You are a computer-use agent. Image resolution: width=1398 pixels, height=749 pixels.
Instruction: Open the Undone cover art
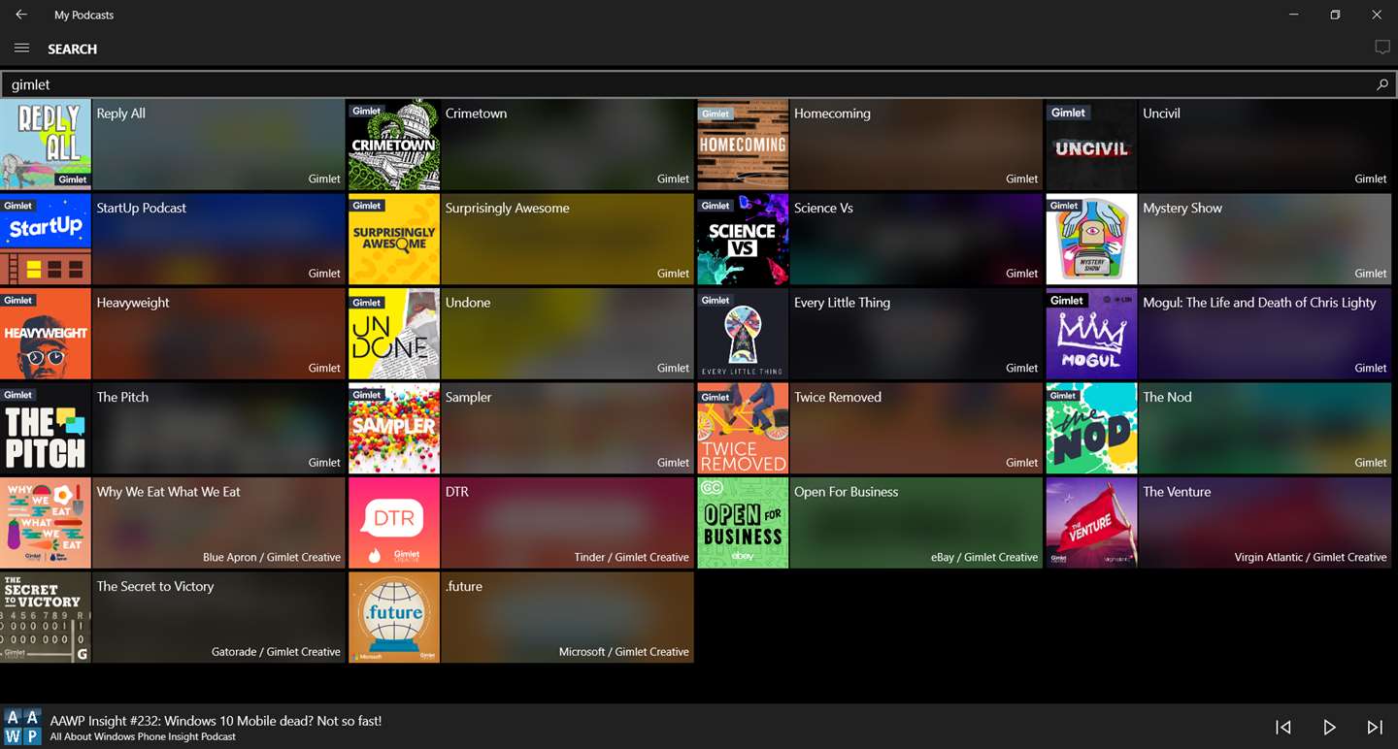point(394,334)
